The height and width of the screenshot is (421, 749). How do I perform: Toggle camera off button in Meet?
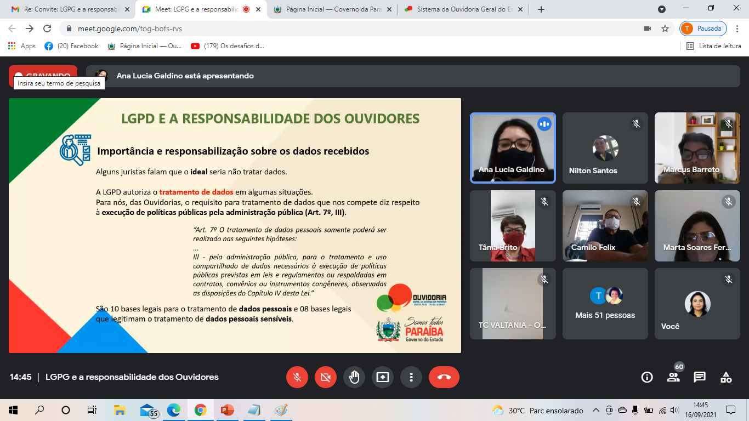click(326, 377)
